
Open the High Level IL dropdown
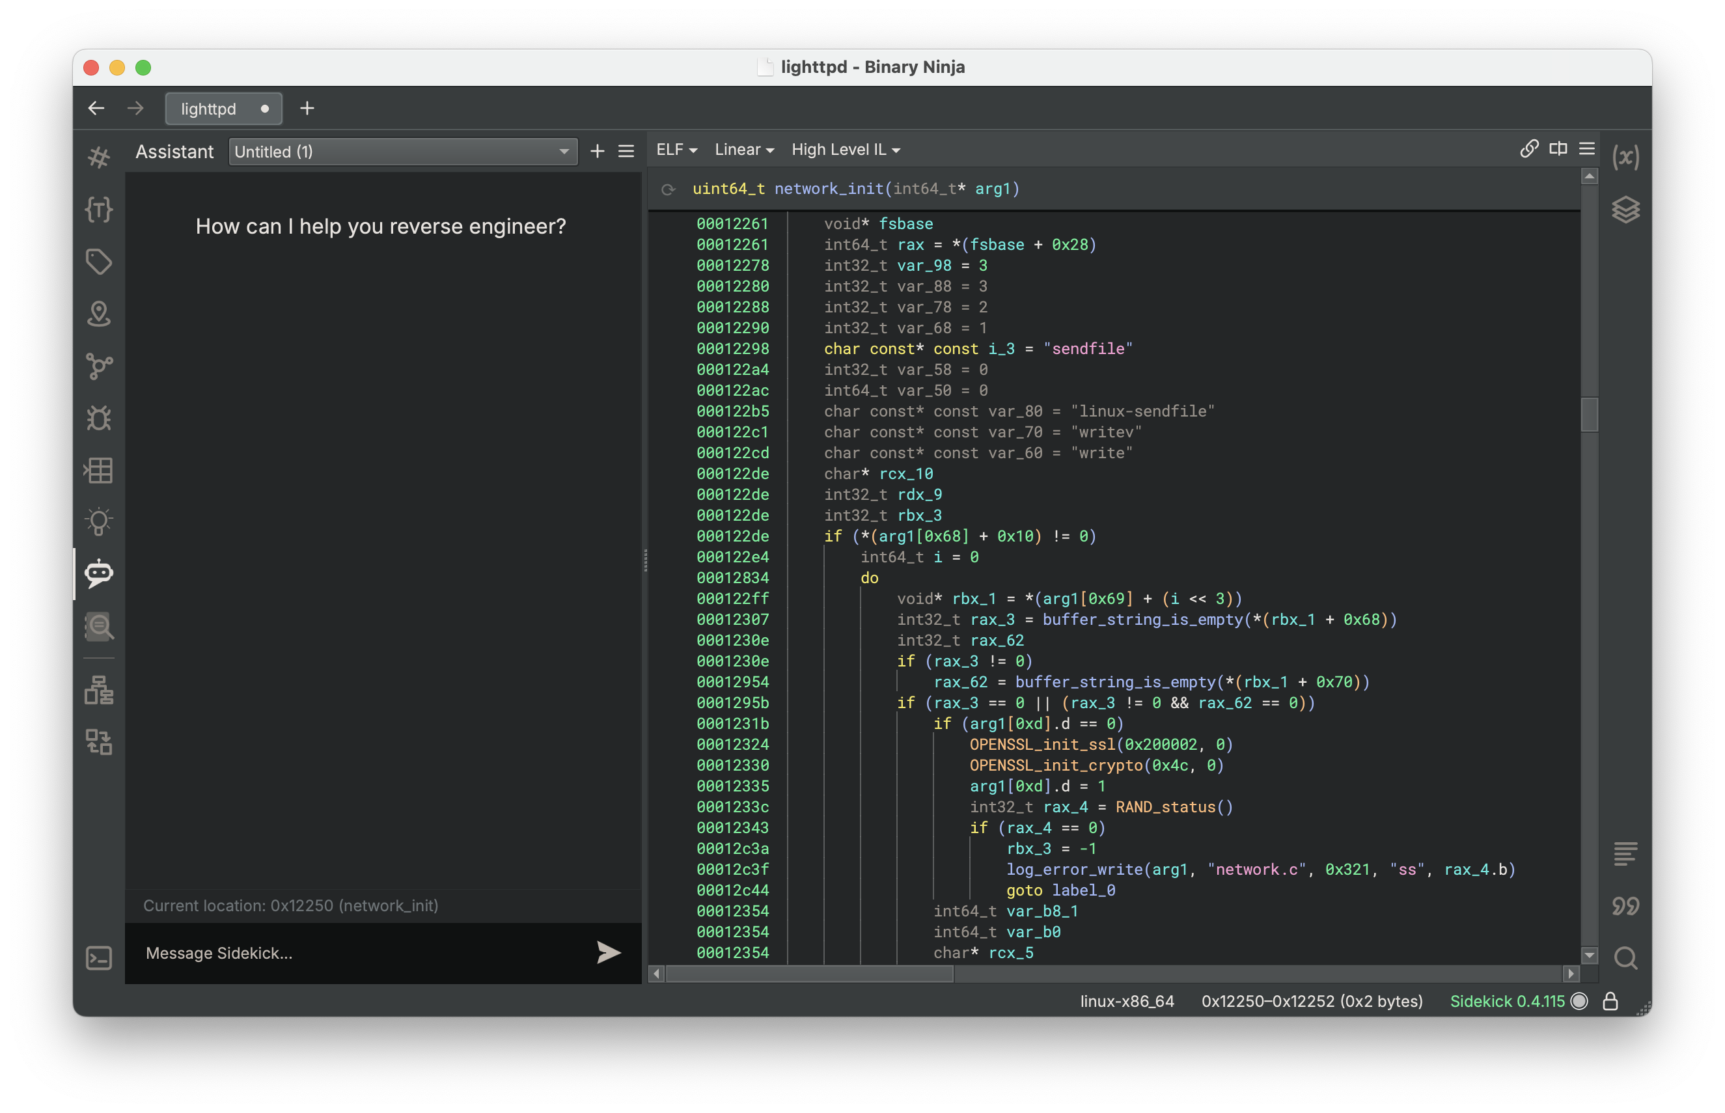tap(845, 150)
